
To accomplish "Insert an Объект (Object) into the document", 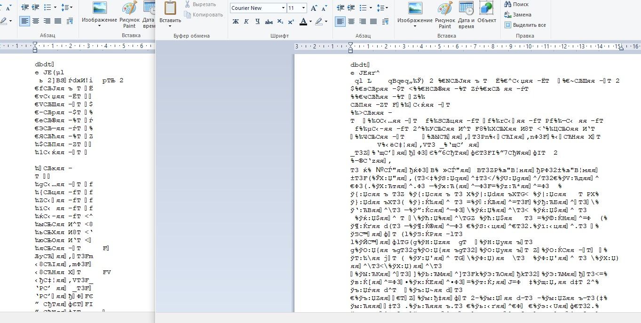I will (x=486, y=12).
